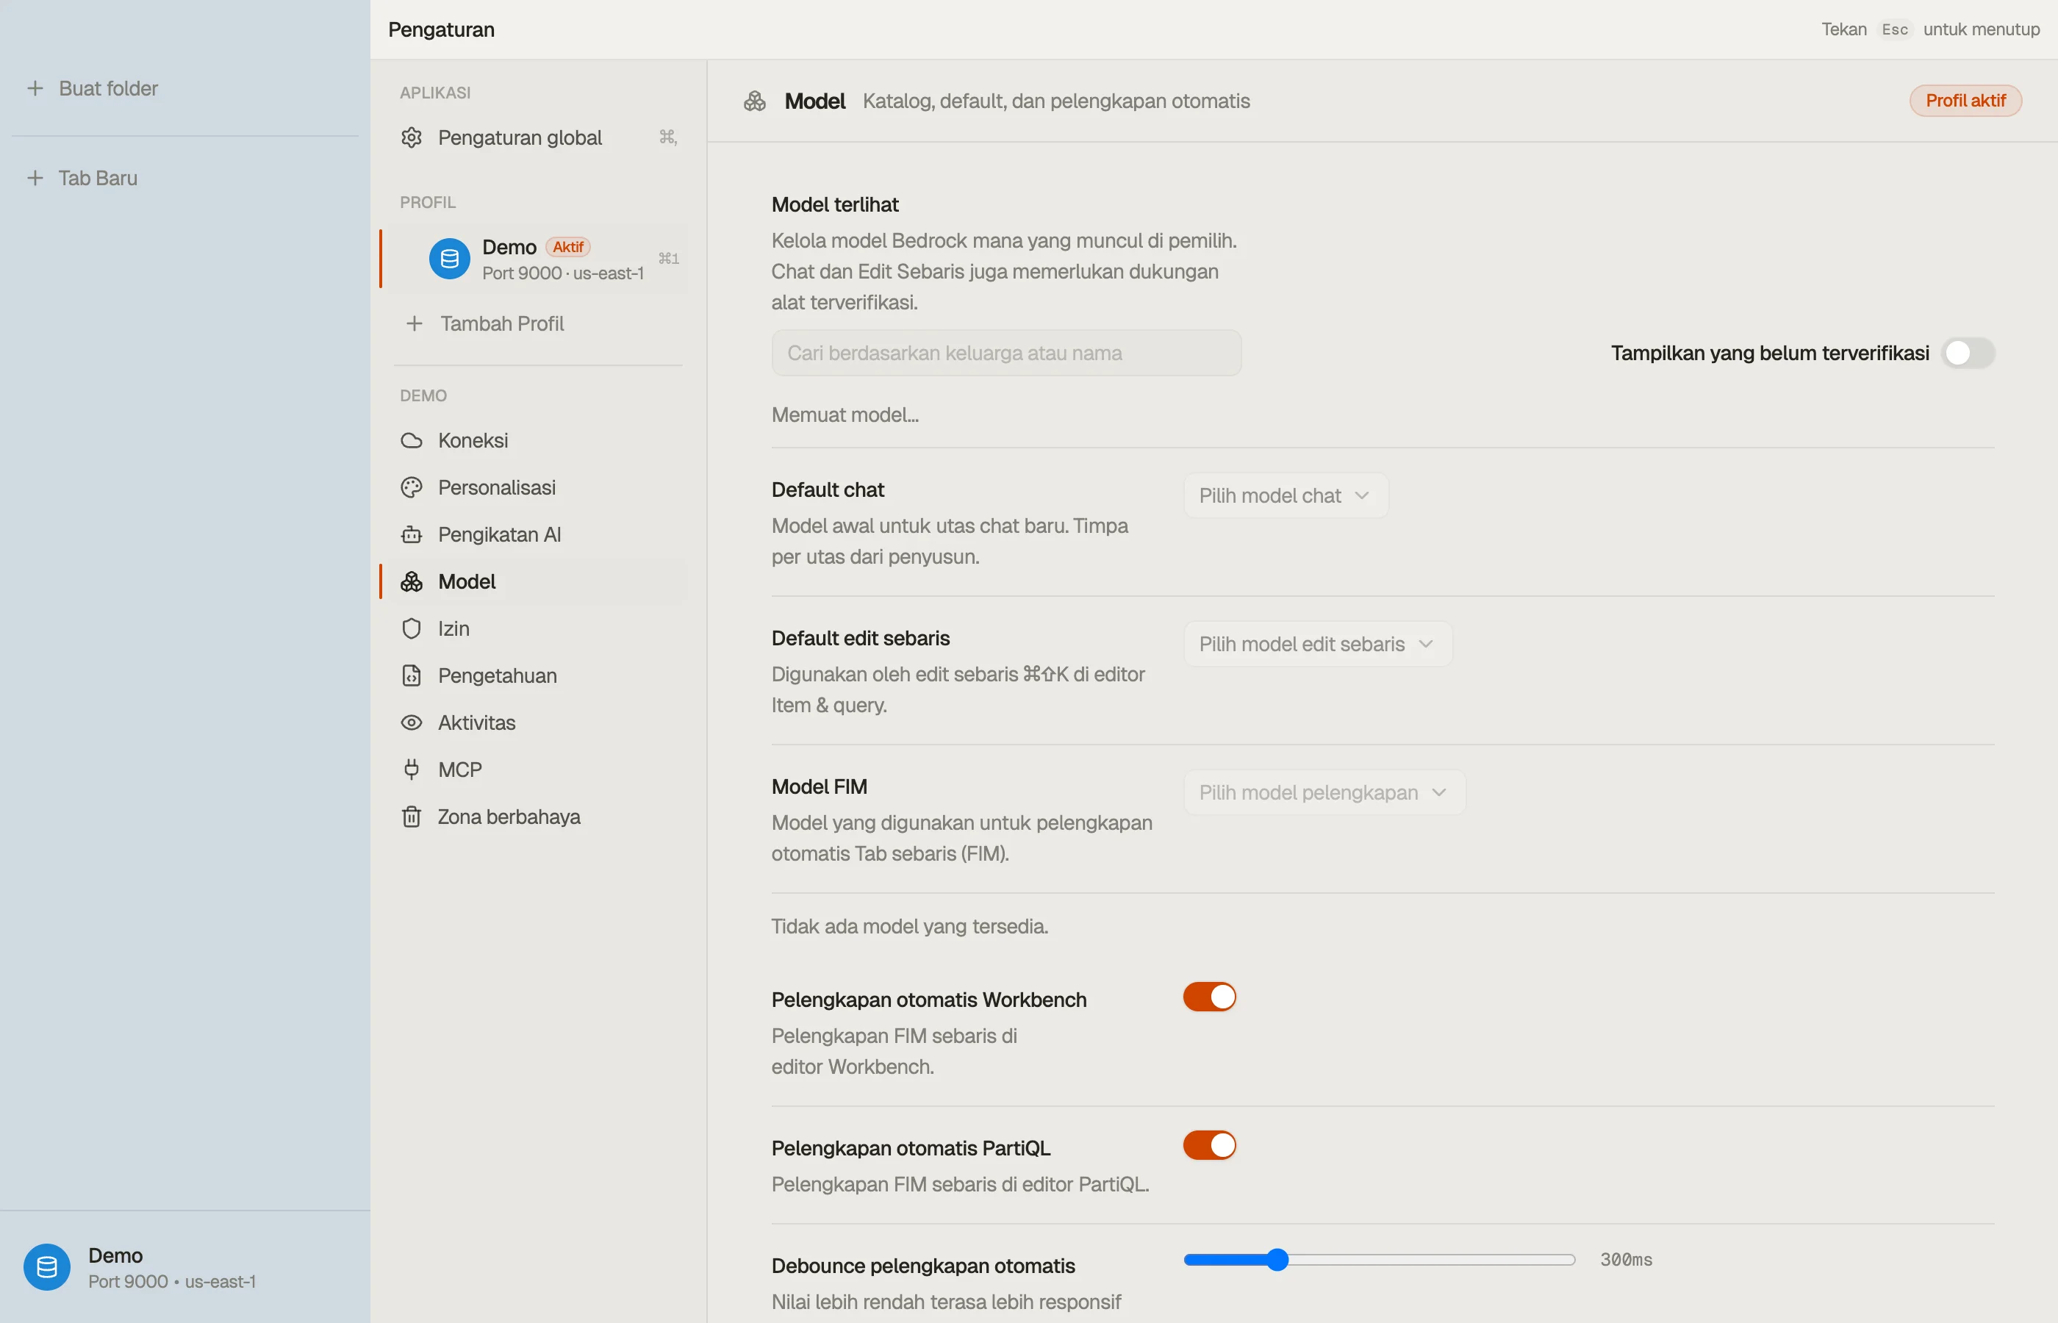2058x1323 pixels.
Task: Click the 300ms debounce value
Action: (1626, 1261)
